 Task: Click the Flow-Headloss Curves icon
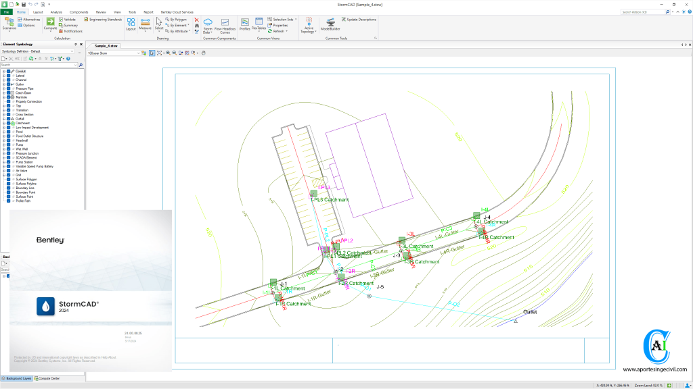(x=224, y=24)
